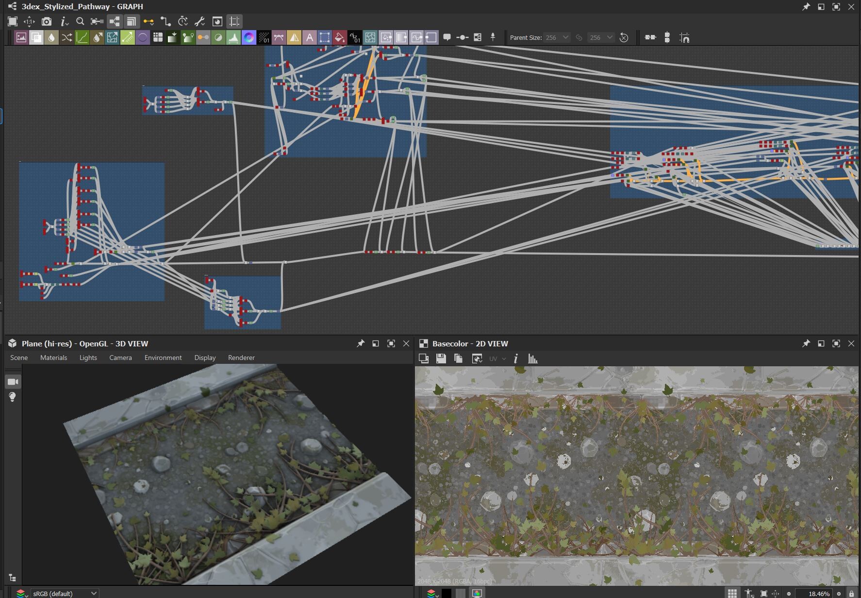Open the histogram for the Basecolor view
Screen dimensions: 861x598
tap(532, 359)
